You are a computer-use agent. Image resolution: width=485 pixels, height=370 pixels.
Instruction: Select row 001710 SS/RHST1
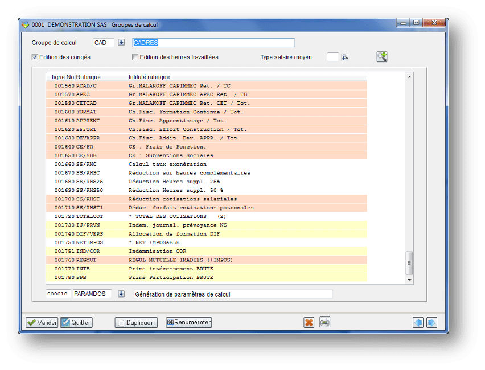coord(207,208)
